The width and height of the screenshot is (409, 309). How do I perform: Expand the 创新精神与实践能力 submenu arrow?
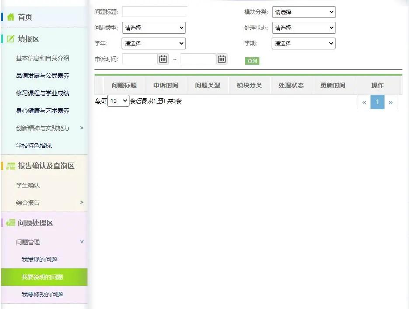[82, 128]
